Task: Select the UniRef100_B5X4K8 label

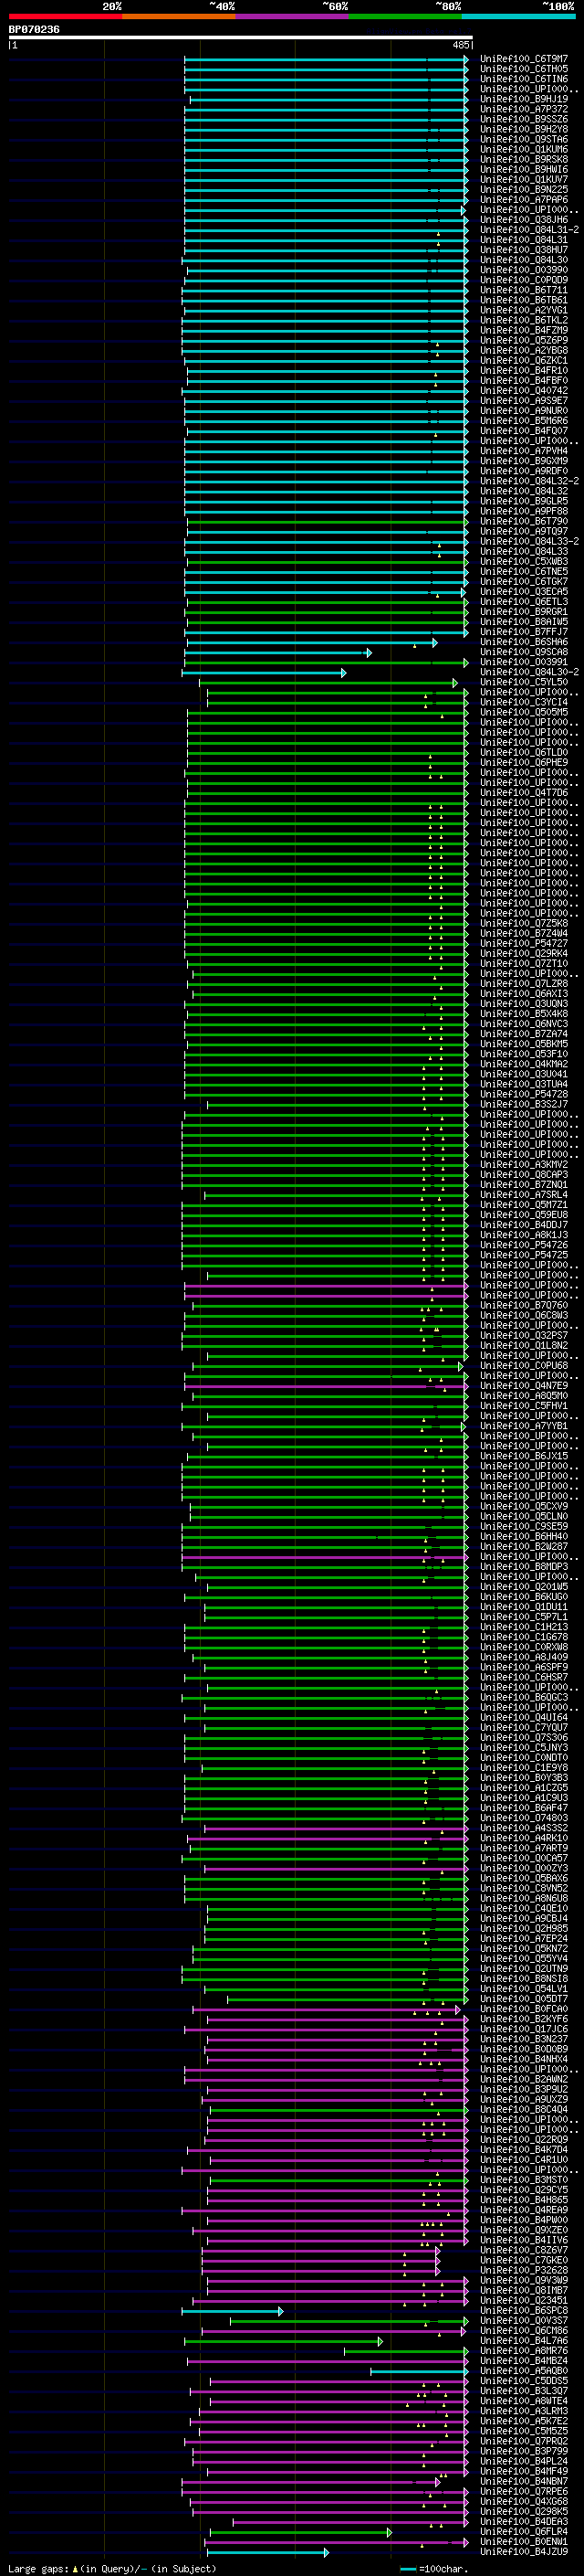Action: pyautogui.click(x=523, y=1014)
